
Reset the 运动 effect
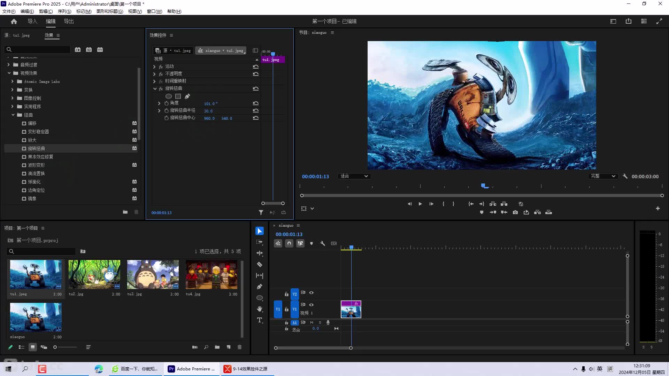256,66
